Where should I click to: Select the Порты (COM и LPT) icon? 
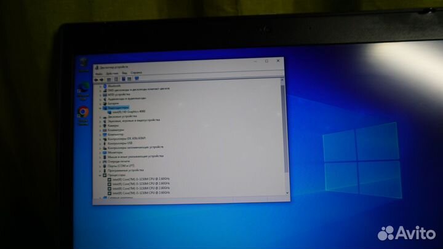click(105, 166)
